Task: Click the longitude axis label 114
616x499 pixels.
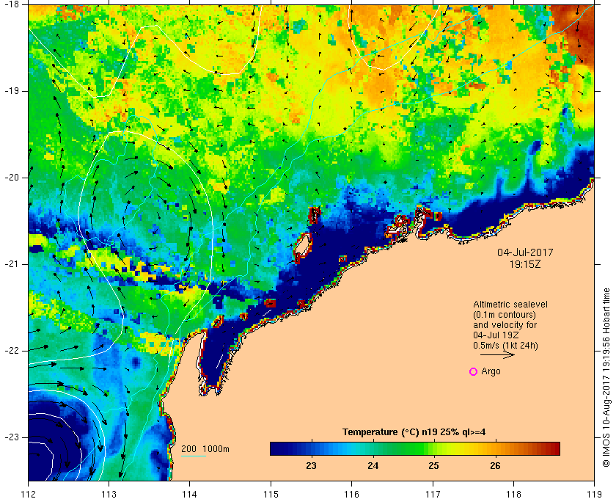Action: coord(190,494)
